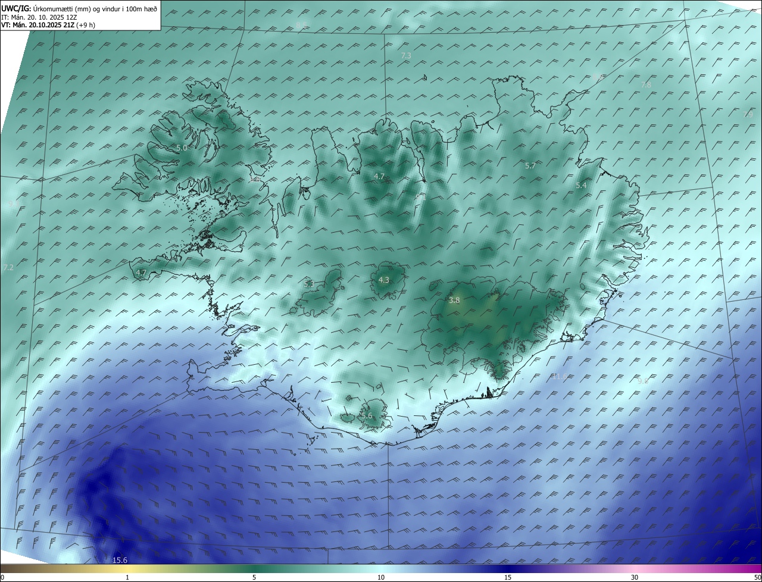The width and height of the screenshot is (762, 582).
Task: Pick the yellow colour on the scale near 1
Action: (127, 568)
